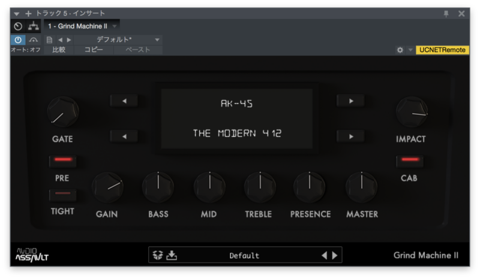The height and width of the screenshot is (279, 480).
Task: Click the save preset download icon
Action: (172, 255)
